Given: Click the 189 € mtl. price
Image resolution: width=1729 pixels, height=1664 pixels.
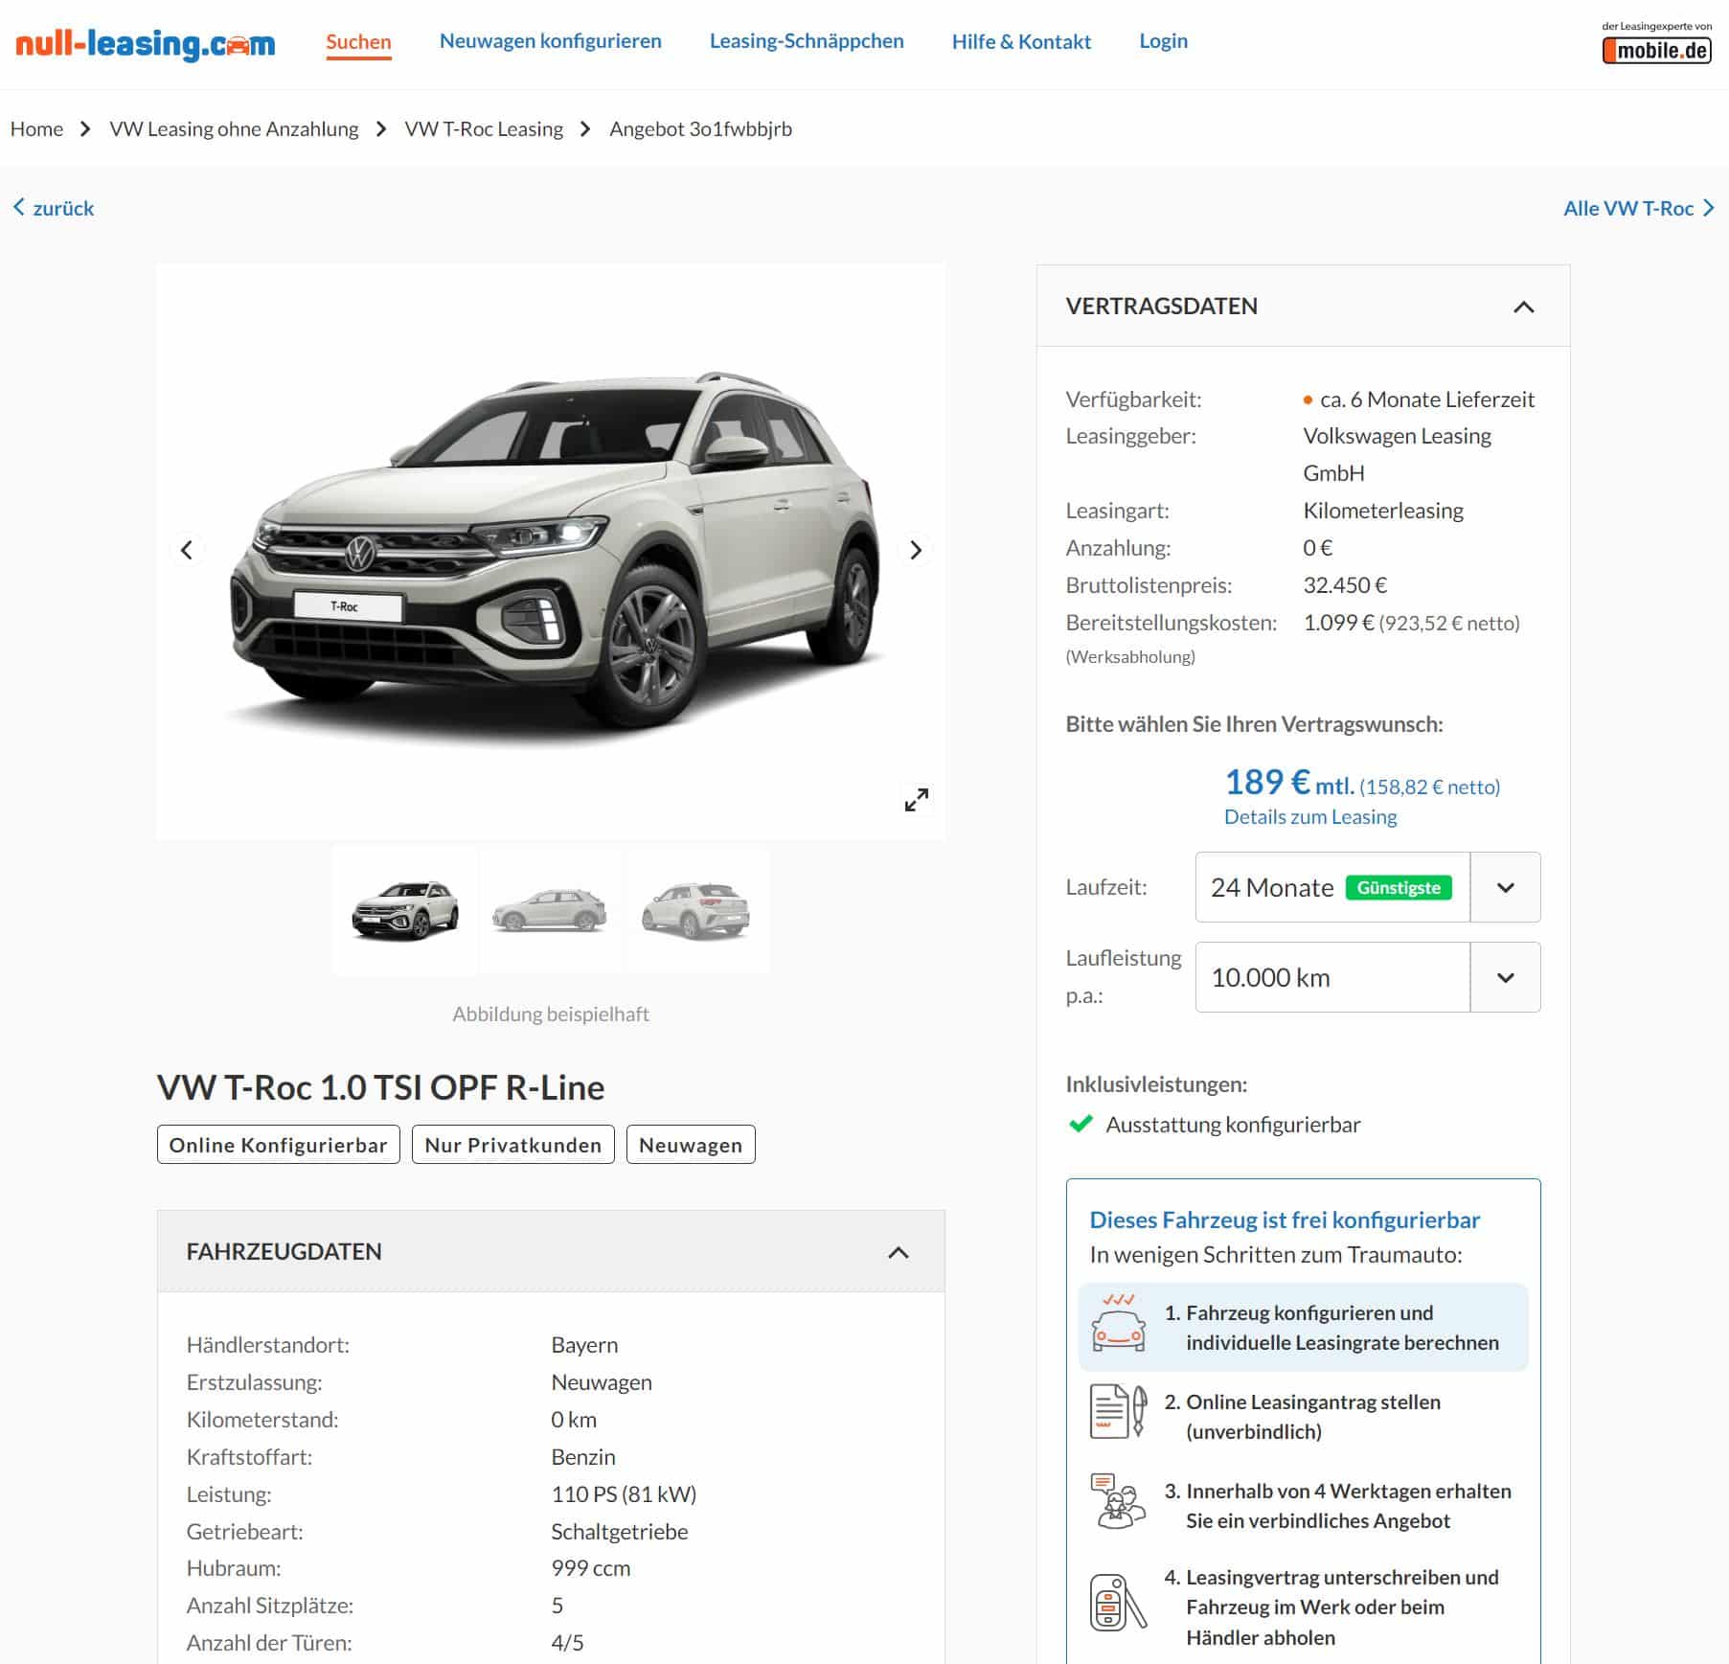Looking at the screenshot, I should pos(1289,784).
